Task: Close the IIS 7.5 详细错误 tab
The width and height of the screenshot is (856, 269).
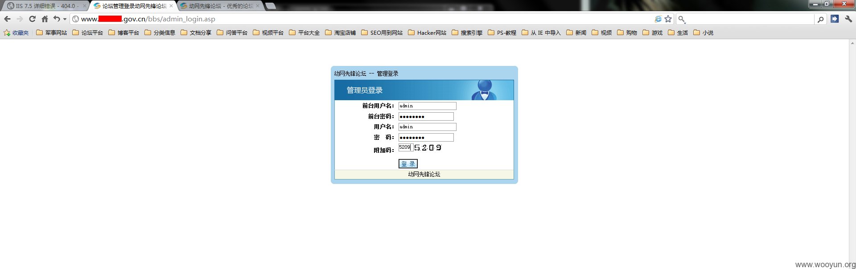Action: pyautogui.click(x=85, y=6)
